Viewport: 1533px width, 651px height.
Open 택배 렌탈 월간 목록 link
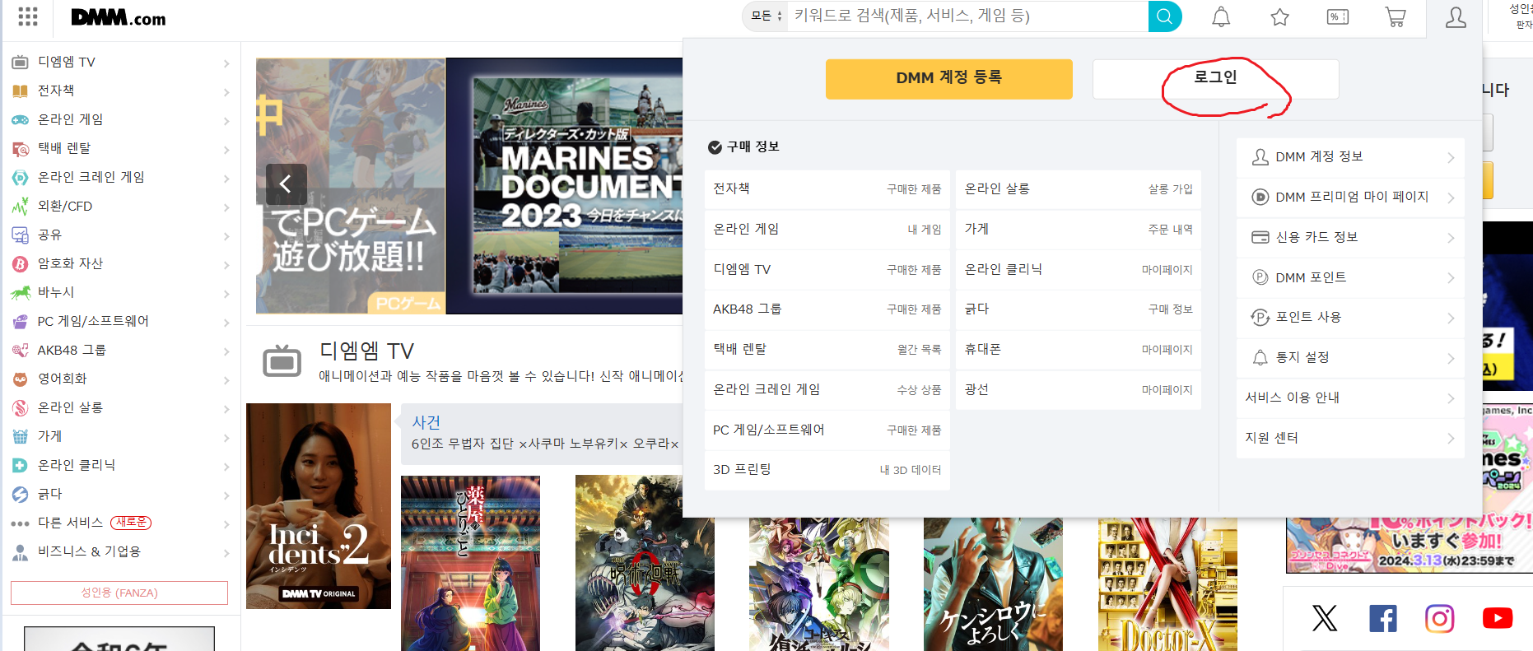(x=827, y=350)
